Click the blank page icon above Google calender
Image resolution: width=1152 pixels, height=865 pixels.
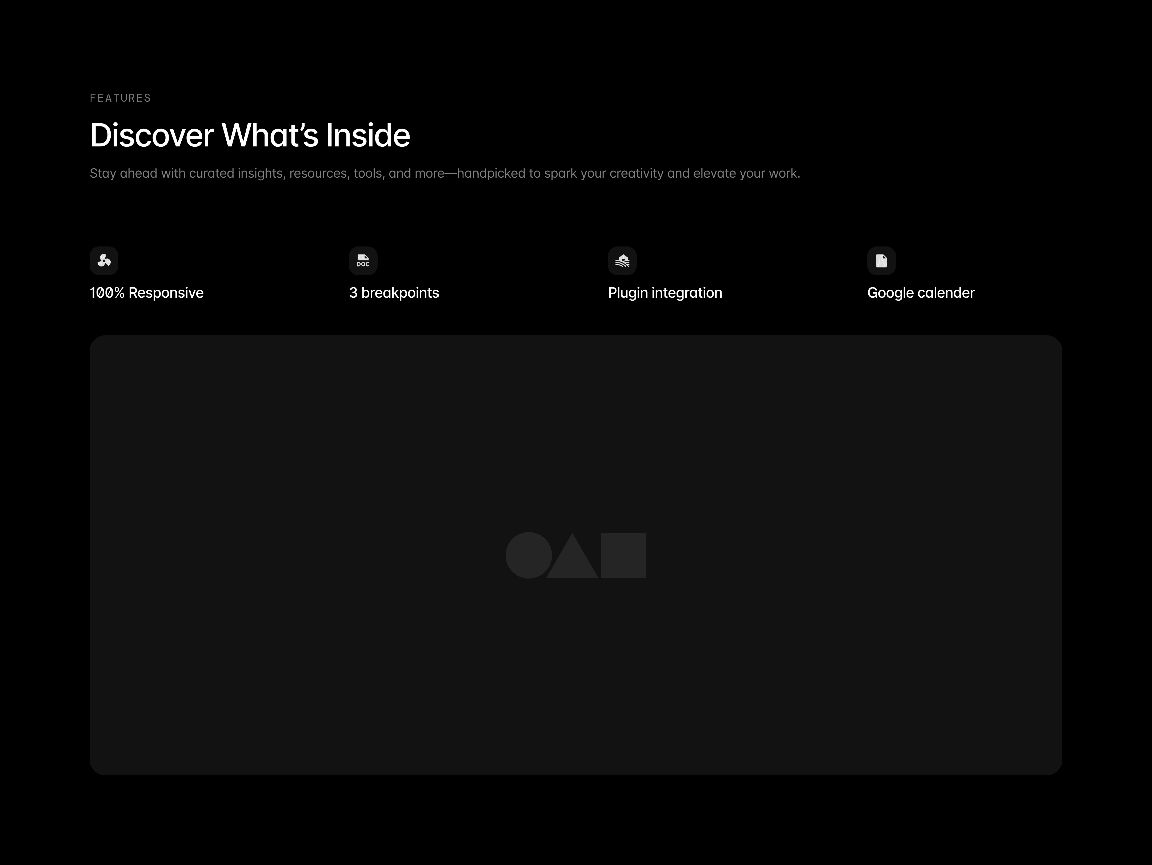tap(881, 260)
